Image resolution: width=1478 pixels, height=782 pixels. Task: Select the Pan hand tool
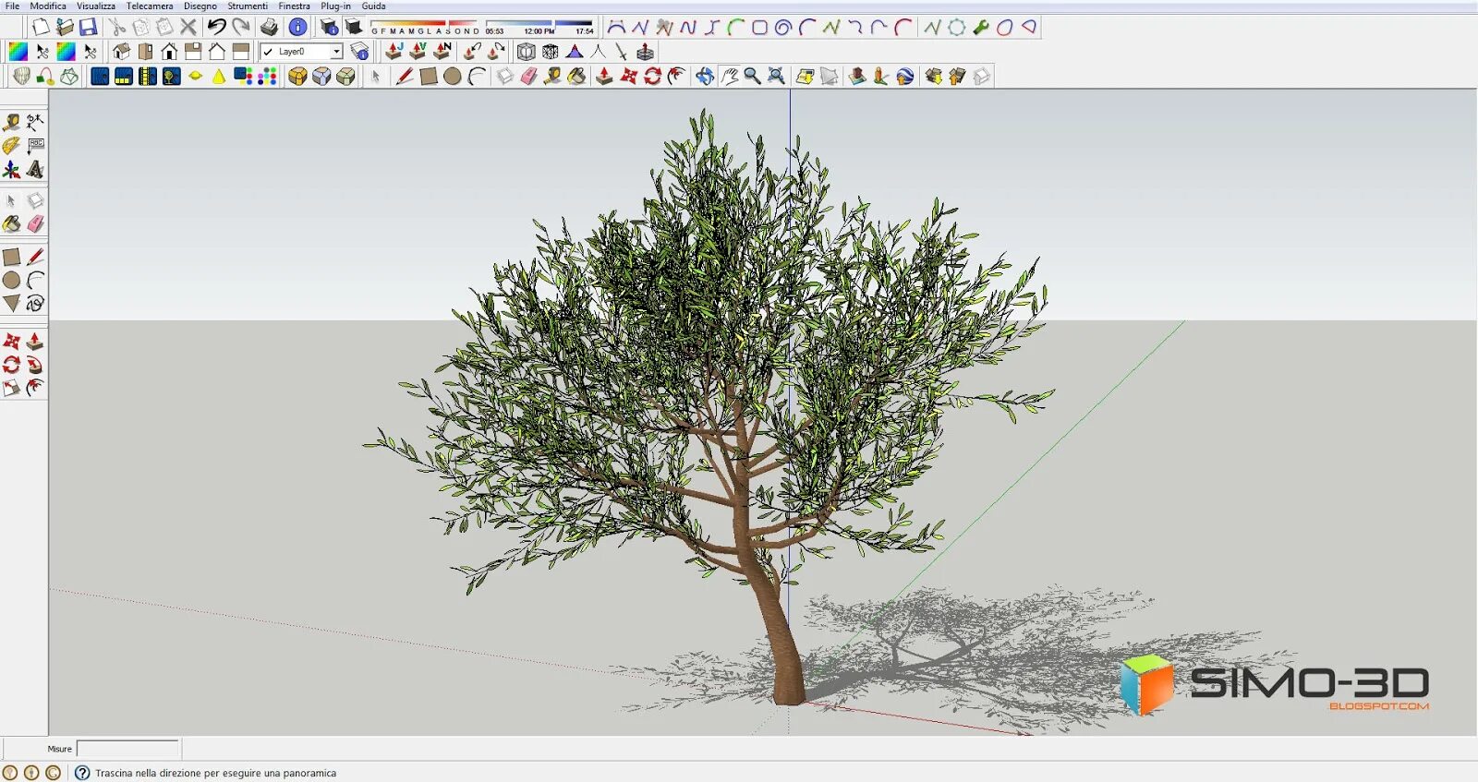pos(730,76)
